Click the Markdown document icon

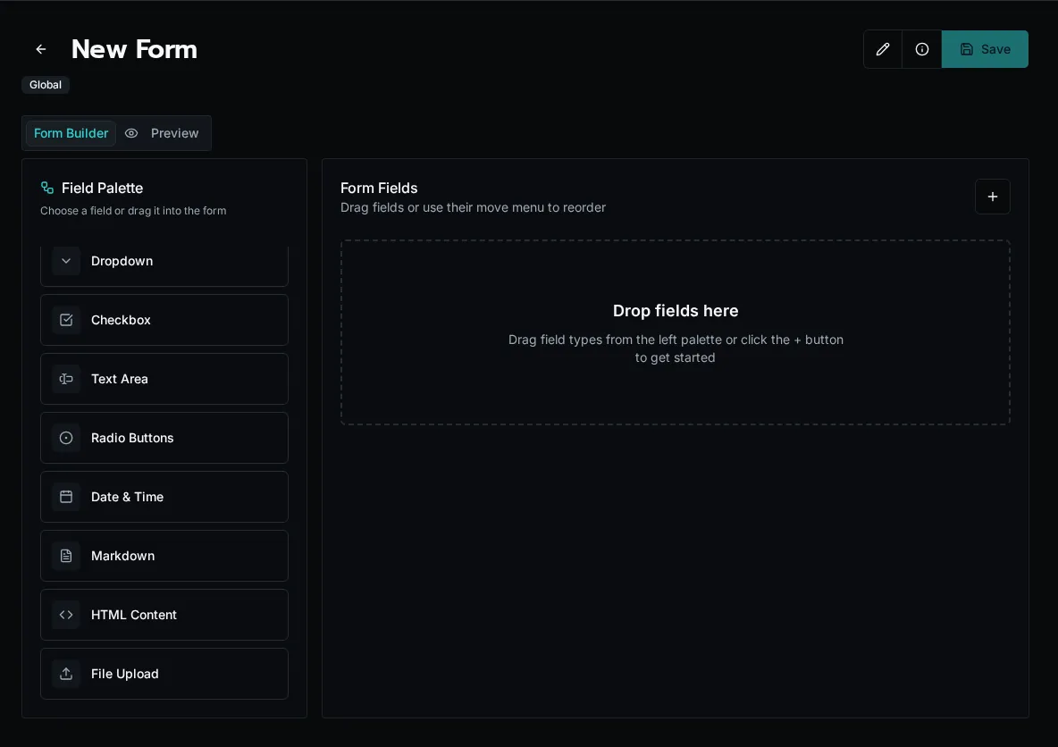(x=66, y=556)
